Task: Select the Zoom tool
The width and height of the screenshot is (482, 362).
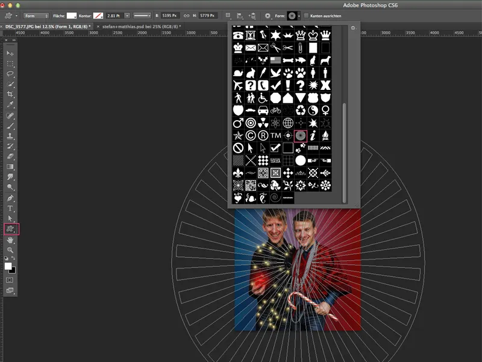Action: tap(10, 250)
